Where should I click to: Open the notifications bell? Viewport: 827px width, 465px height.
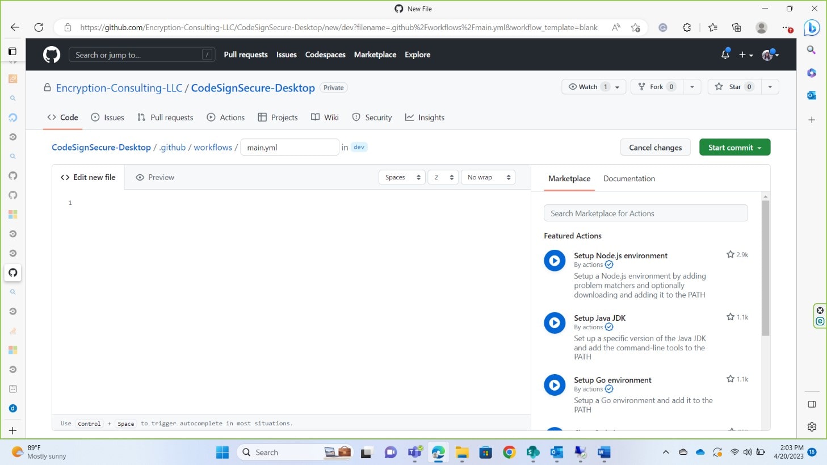coord(725,55)
